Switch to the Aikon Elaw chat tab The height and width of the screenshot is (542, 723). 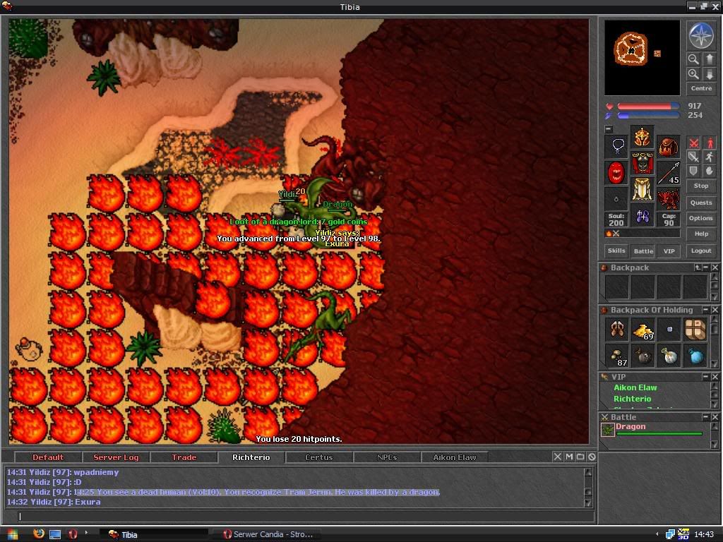454,457
